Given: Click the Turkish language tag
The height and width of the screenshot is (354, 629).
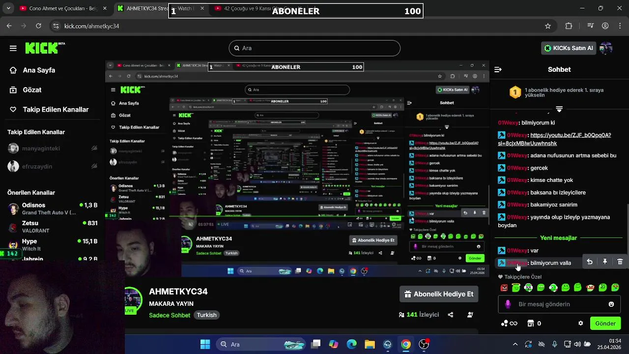Looking at the screenshot, I should pos(207,315).
